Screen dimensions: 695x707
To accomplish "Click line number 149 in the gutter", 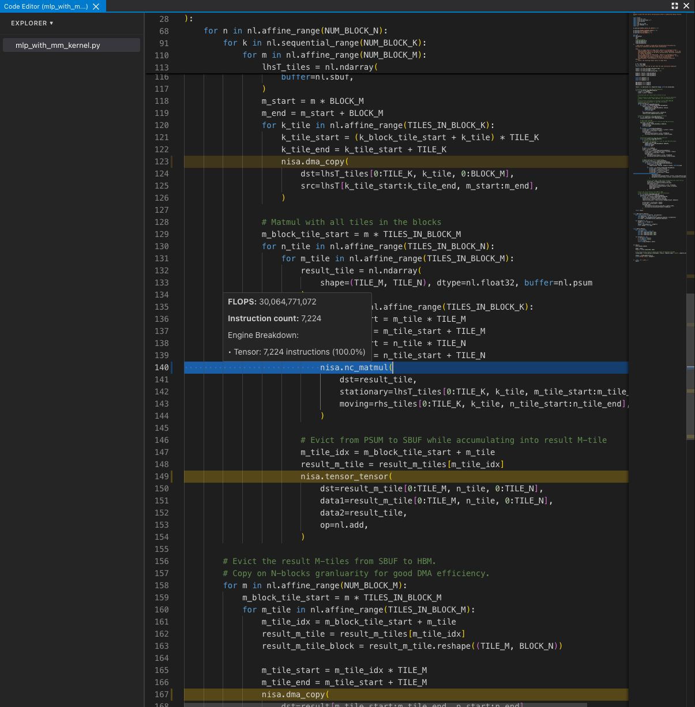I will pos(161,476).
